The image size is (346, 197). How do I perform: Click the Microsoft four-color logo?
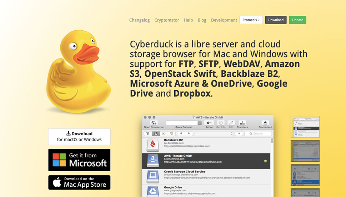tap(59, 160)
